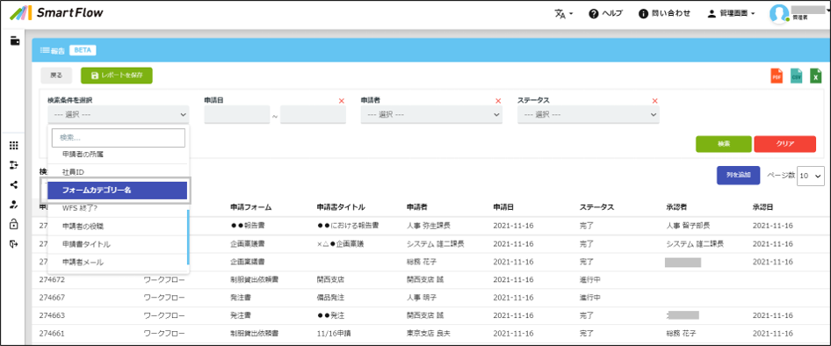Click the 申請日 column header in table
The image size is (831, 346).
click(x=503, y=207)
